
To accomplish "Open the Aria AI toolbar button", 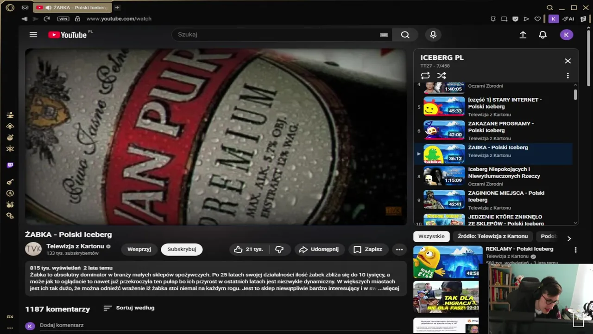I will tap(568, 19).
